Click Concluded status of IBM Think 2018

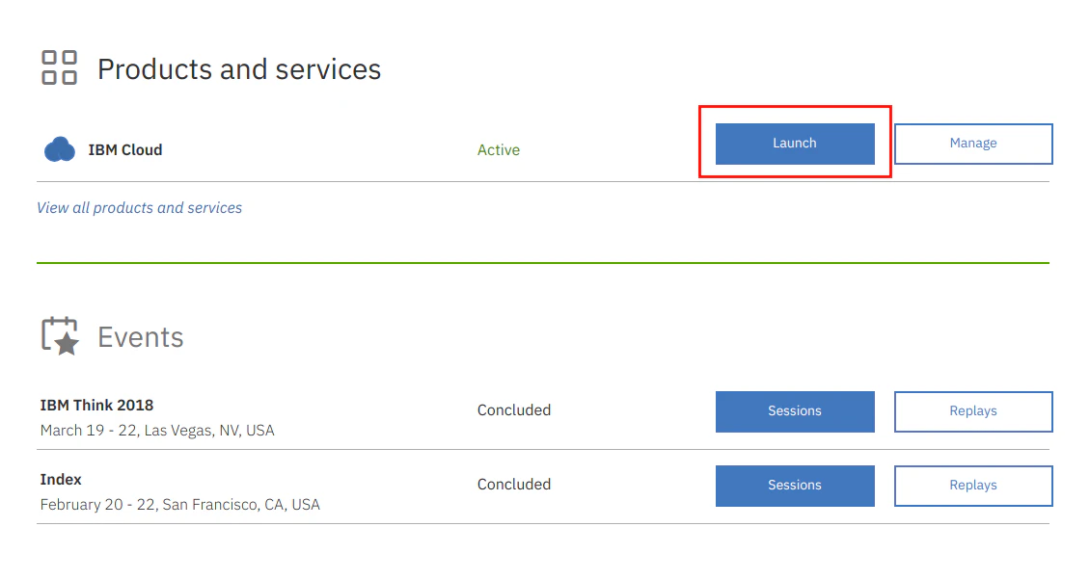[514, 409]
